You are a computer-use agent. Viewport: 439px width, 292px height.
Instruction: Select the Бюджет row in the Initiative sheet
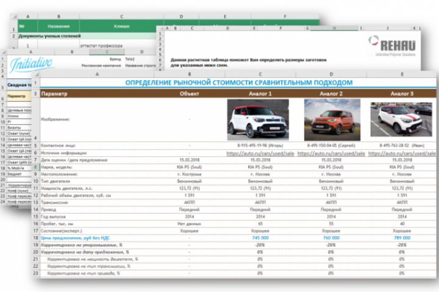coord(19,174)
